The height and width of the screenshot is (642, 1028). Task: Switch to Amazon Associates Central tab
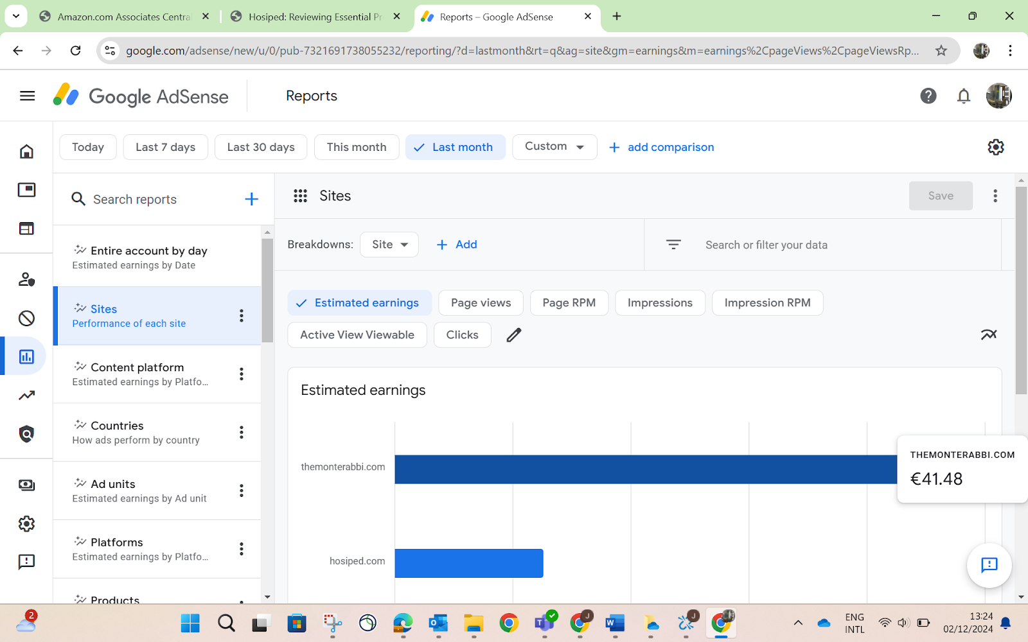pos(123,17)
